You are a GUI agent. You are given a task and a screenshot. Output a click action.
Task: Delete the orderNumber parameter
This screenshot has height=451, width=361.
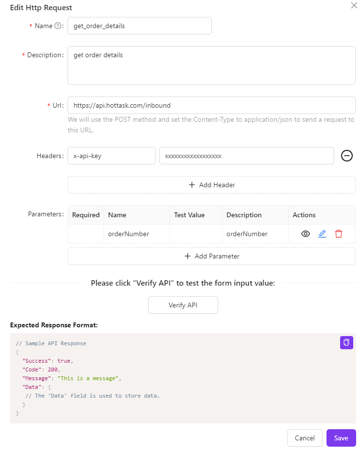tap(339, 234)
